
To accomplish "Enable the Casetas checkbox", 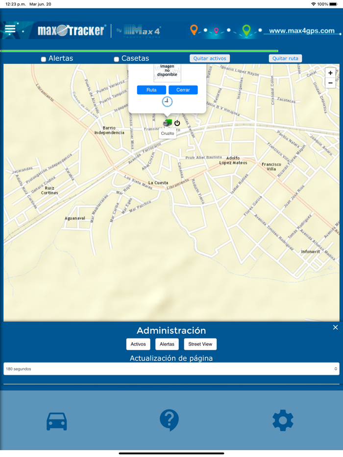I will 116,59.
